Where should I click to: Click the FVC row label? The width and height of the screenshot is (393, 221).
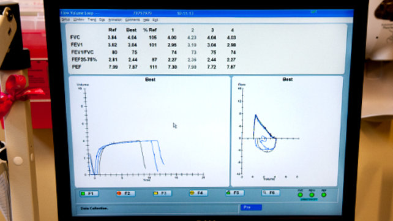(75, 37)
